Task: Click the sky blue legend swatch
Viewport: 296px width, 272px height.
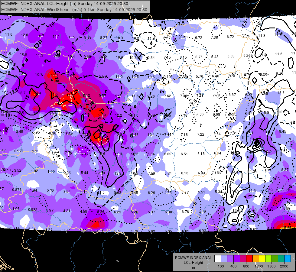Action: pyautogui.click(x=288, y=259)
